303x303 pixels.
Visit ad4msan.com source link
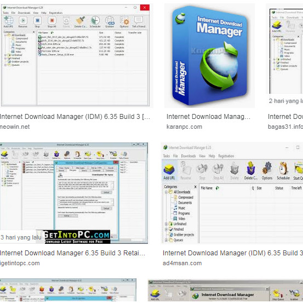coord(182,263)
